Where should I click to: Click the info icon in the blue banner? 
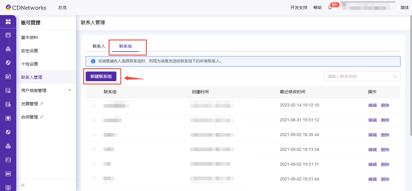[x=93, y=61]
